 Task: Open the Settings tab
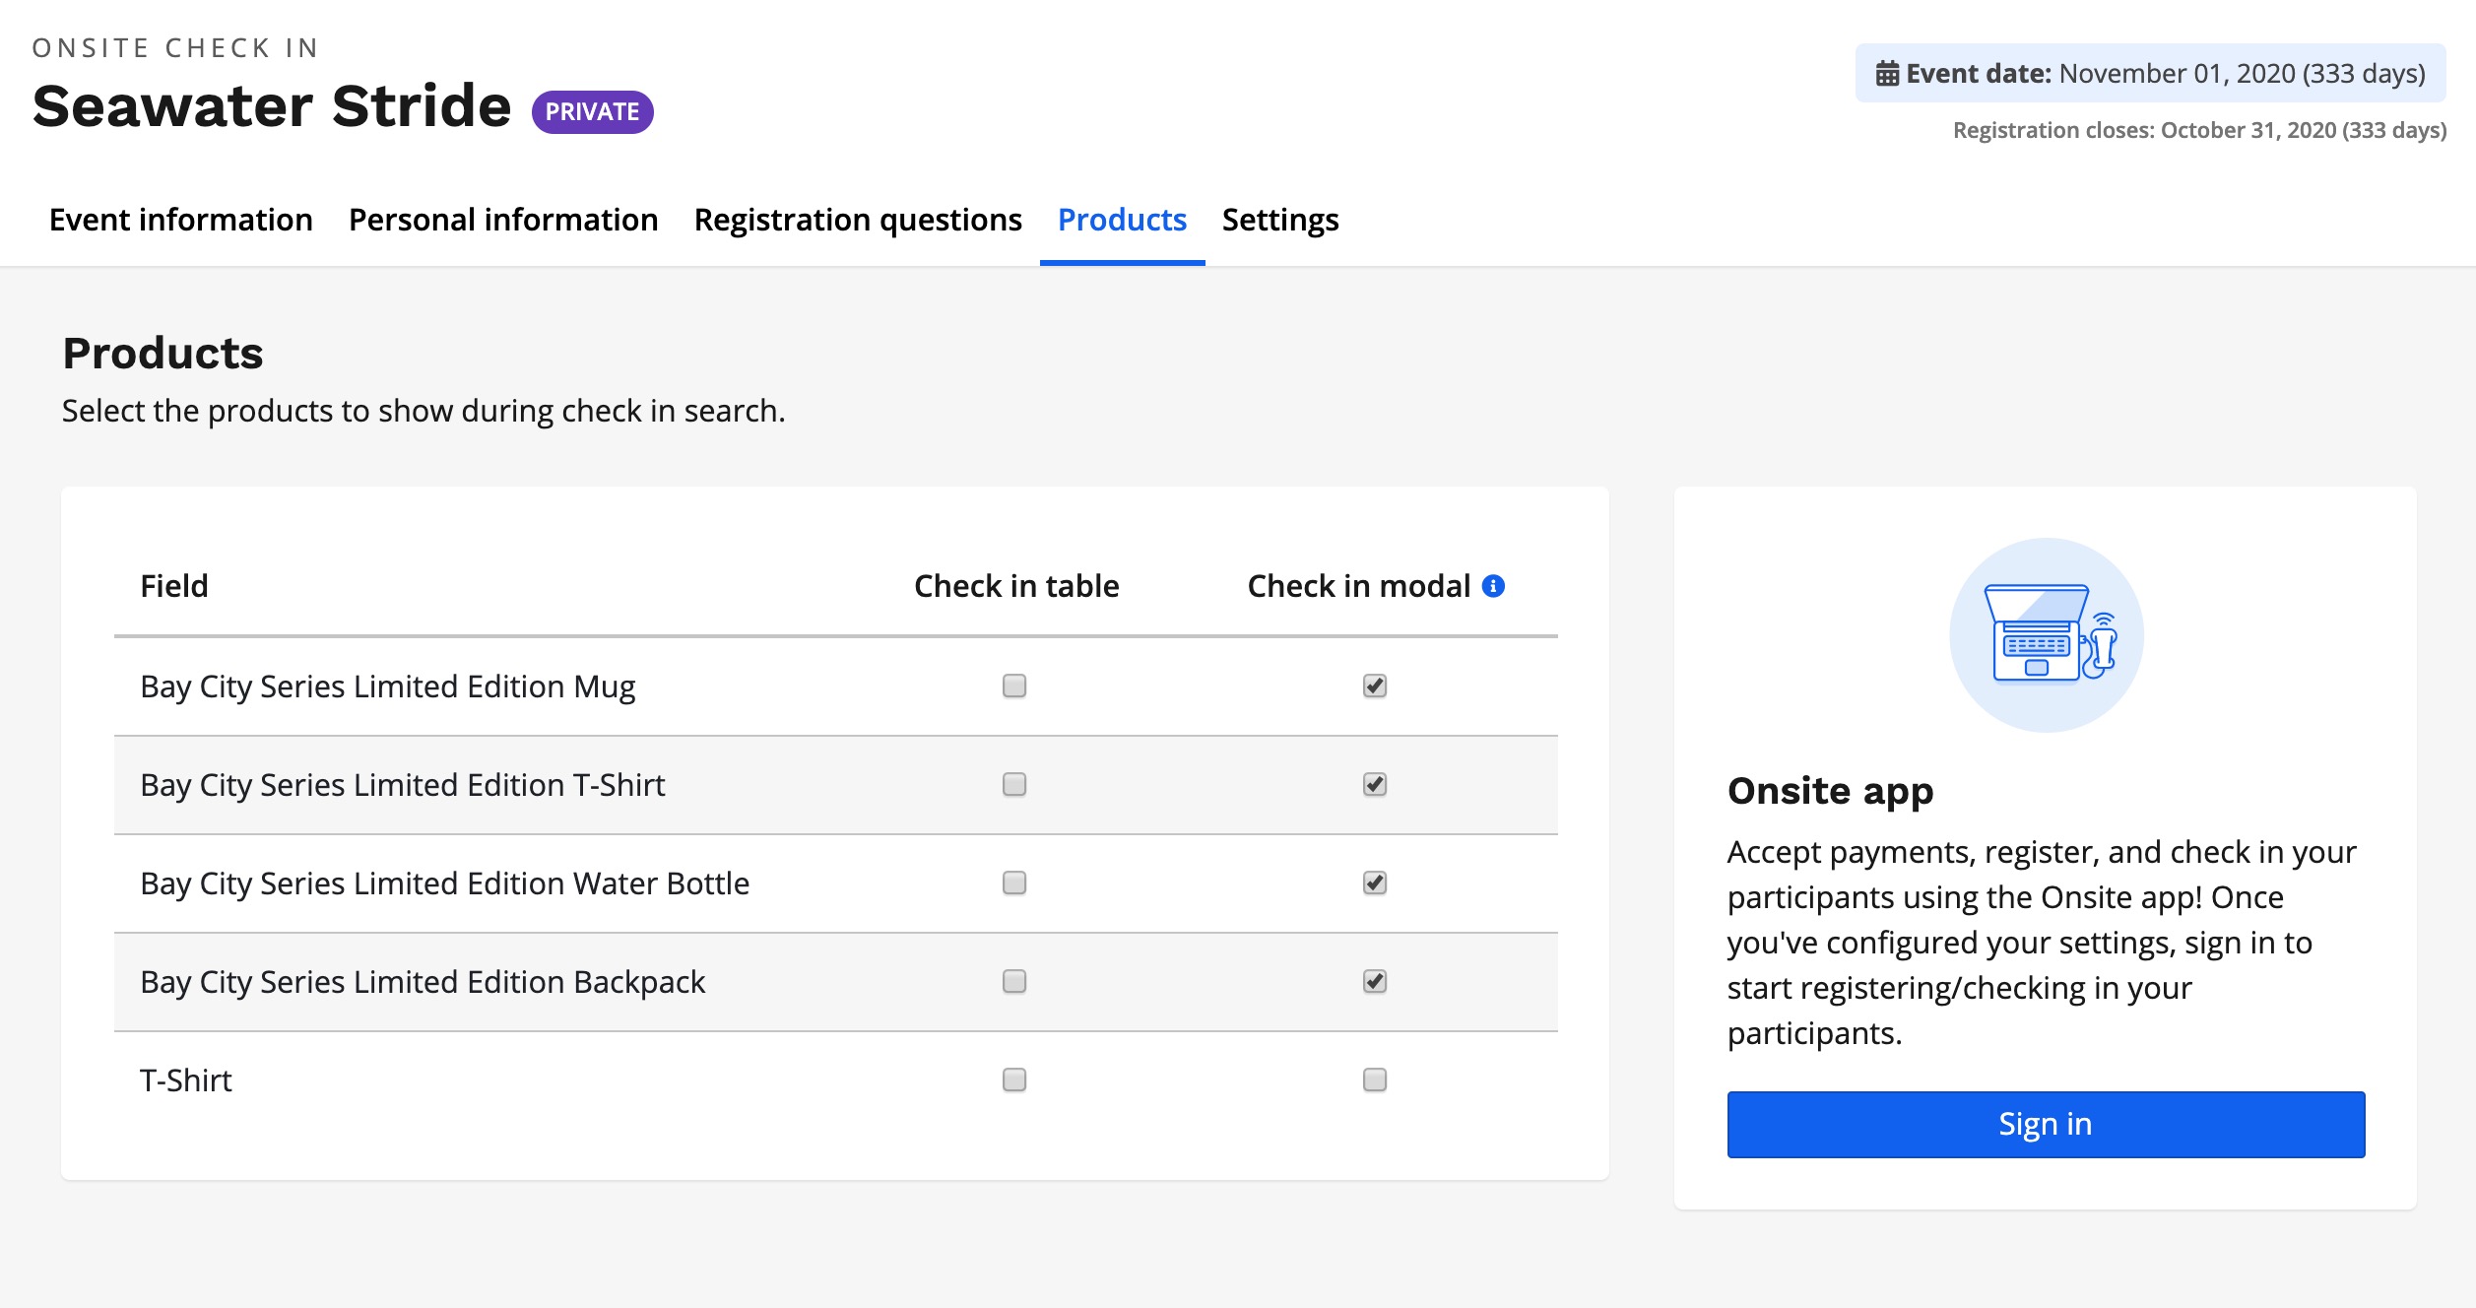(1279, 220)
